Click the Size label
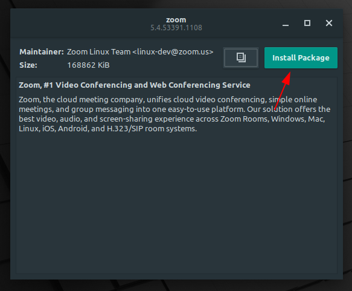352x291 pixels. (28, 65)
